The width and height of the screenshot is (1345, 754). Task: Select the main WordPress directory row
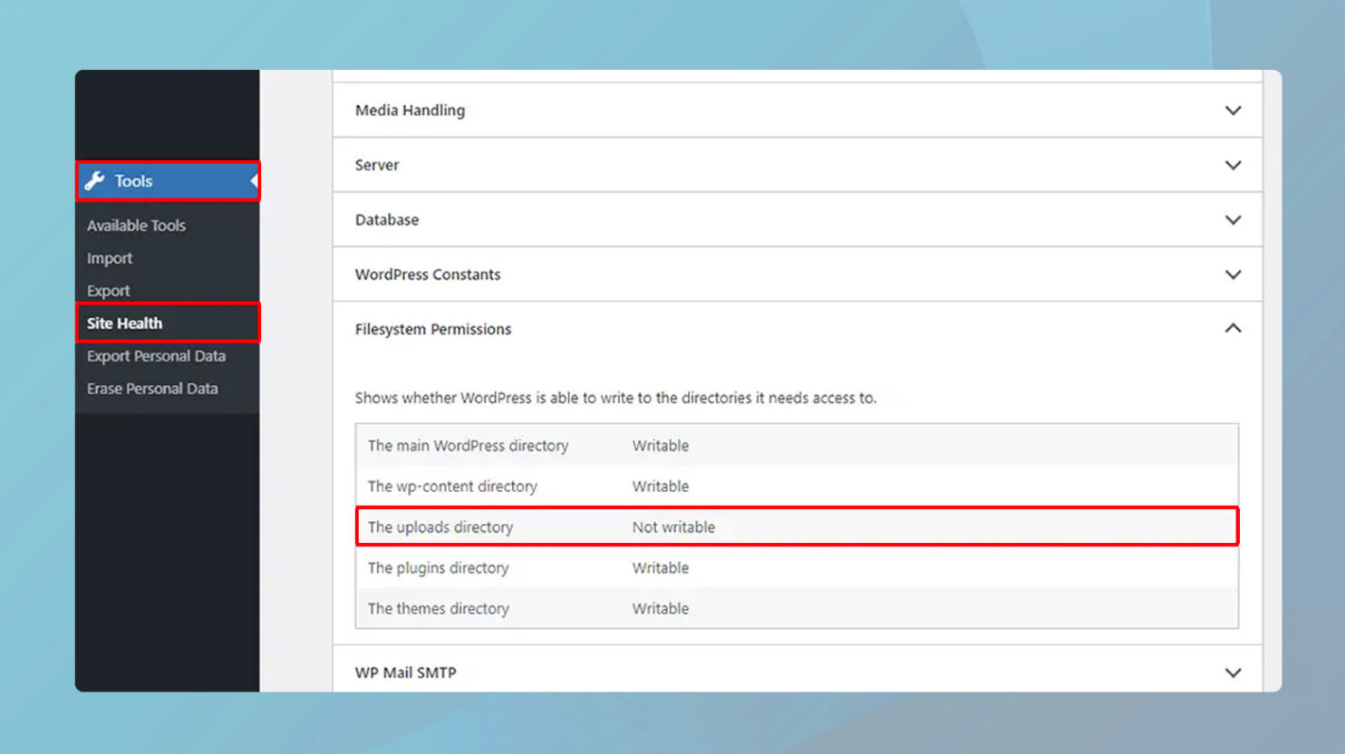(x=468, y=445)
